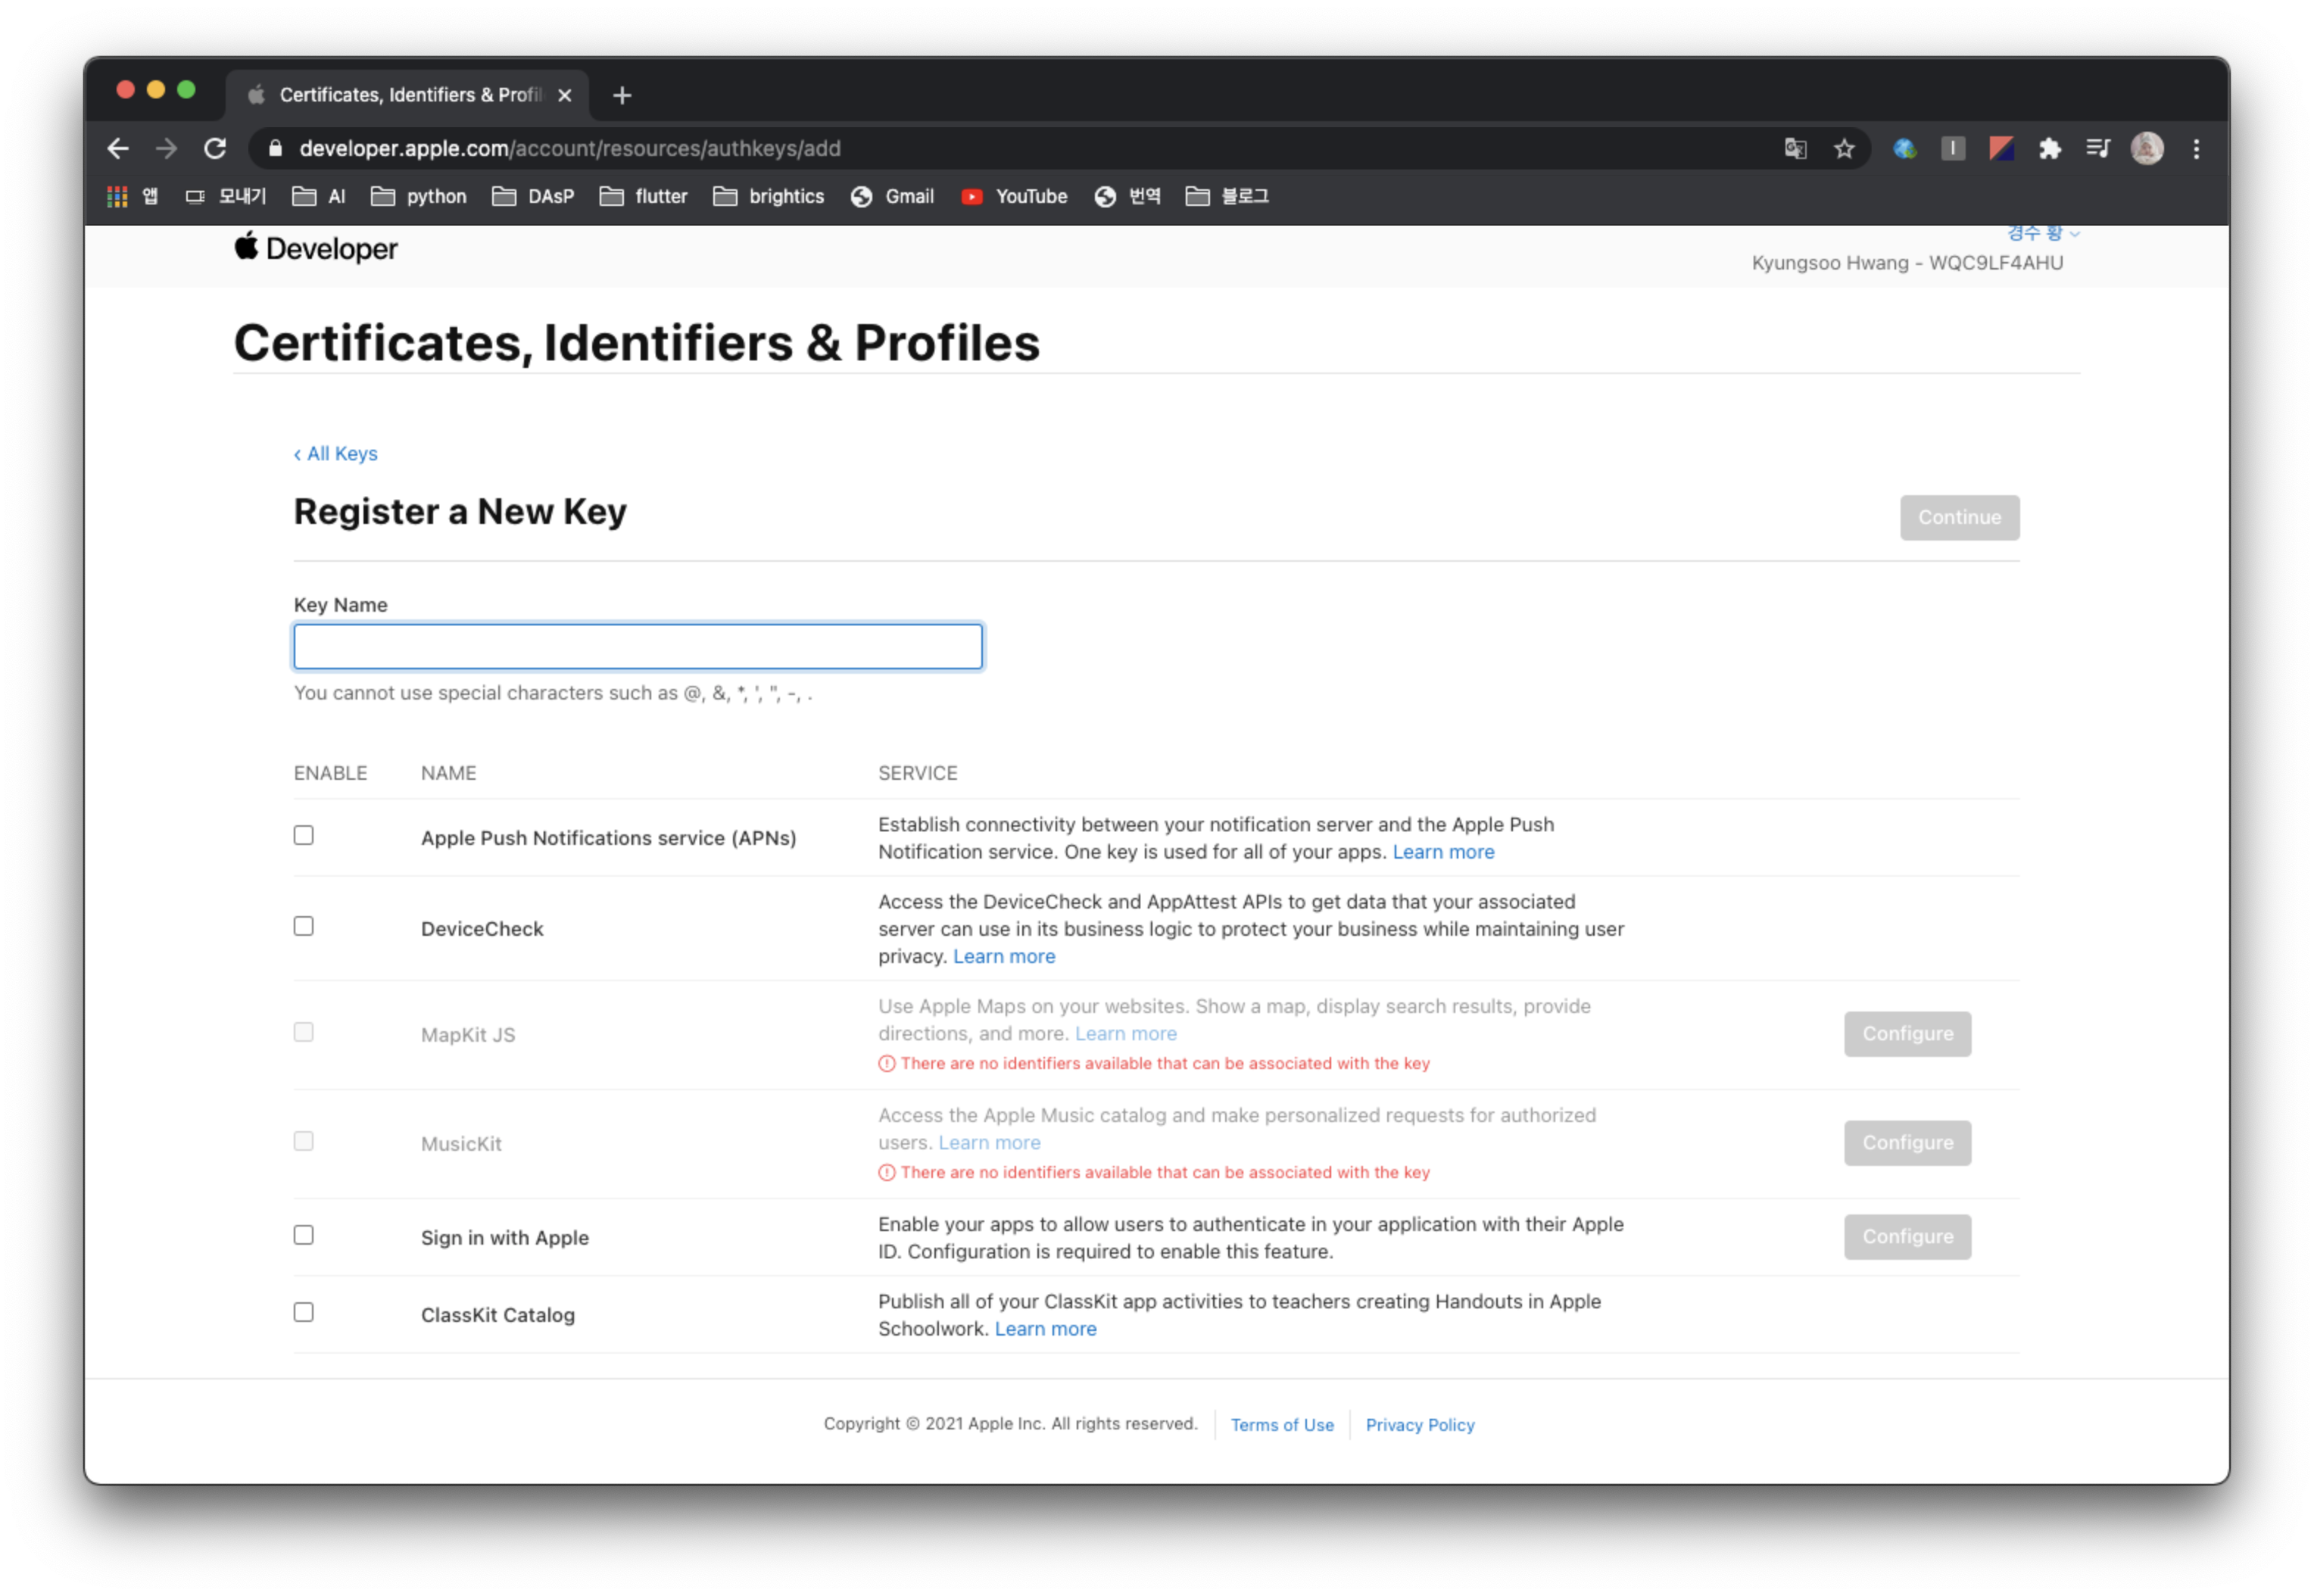
Task: Enable Apple Push Notifications service checkbox
Action: coord(304,835)
